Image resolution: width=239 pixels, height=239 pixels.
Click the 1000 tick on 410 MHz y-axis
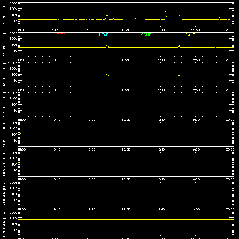pos(13,39)
